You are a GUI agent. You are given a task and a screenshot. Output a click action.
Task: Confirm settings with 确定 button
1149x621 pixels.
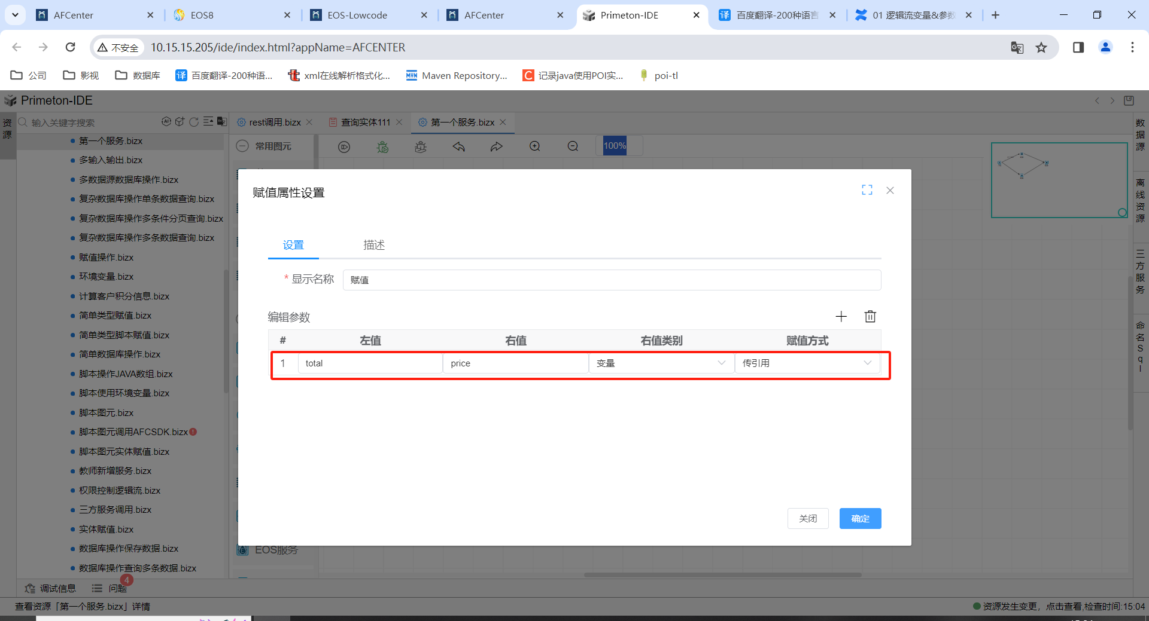coord(860,518)
